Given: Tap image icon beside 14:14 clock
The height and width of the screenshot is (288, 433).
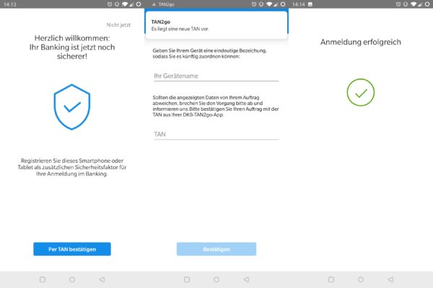Looking at the screenshot, I should 310,4.
